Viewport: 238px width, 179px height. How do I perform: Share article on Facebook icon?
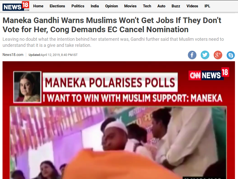coord(192,55)
